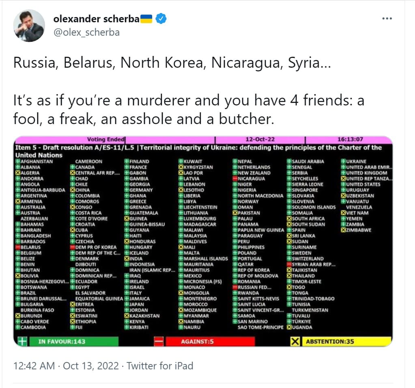Open the @olex_scherba handle link

point(86,32)
